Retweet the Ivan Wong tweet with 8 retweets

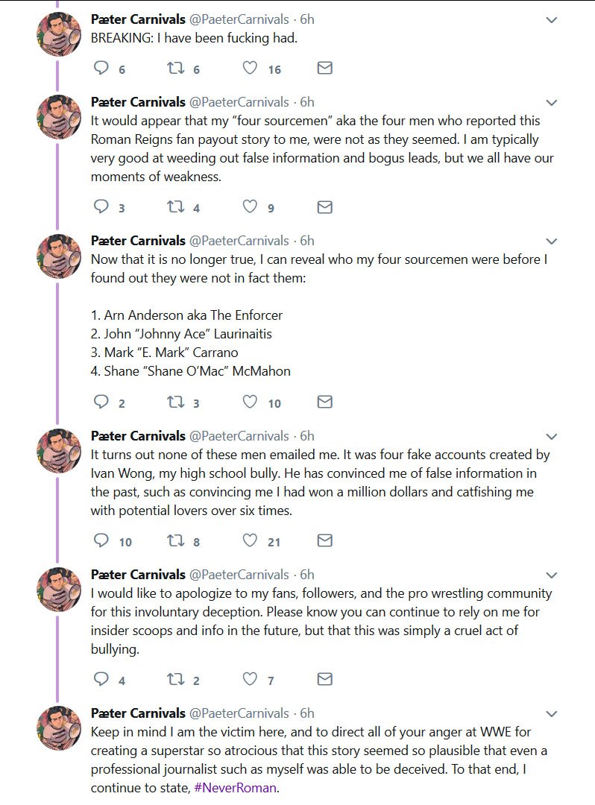pyautogui.click(x=174, y=541)
